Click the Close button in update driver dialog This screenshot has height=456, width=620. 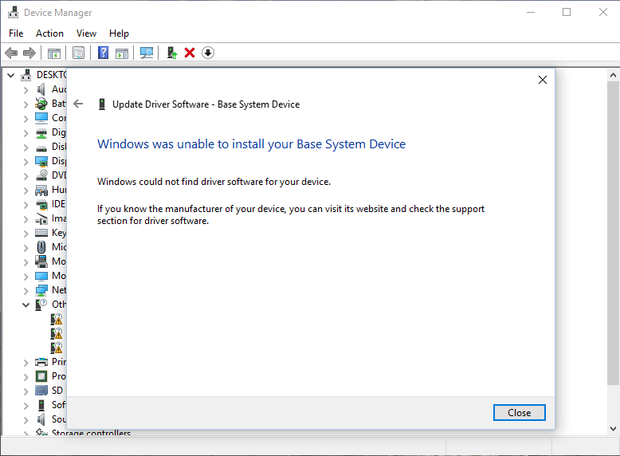coord(519,412)
